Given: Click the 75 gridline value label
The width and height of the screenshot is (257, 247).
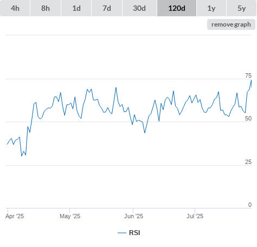Looking at the screenshot, I should [x=248, y=75].
